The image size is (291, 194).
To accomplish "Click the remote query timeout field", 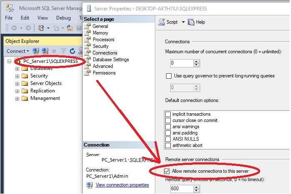I will tap(181, 189).
